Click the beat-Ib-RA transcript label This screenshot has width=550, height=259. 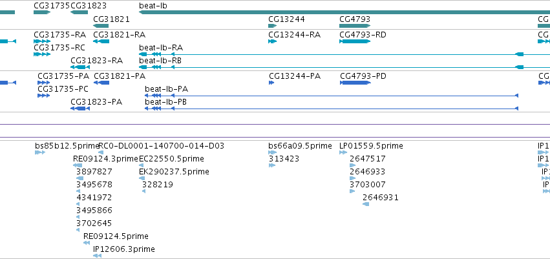point(161,48)
